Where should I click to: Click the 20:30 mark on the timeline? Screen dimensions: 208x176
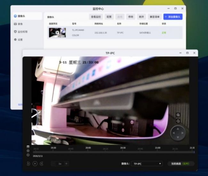coord(123,148)
